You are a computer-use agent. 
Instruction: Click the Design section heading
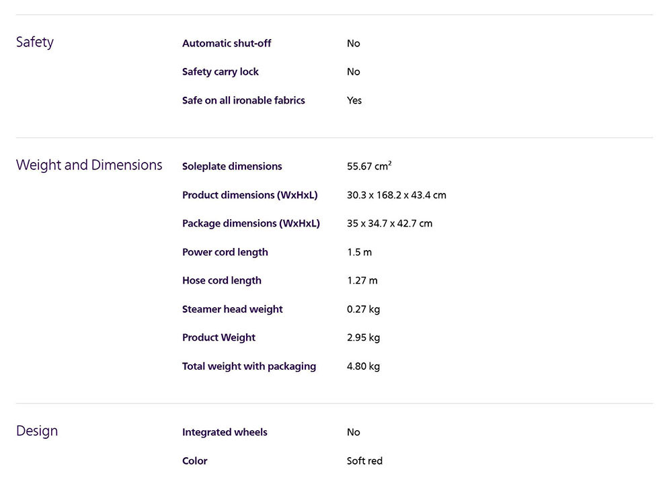[x=37, y=431]
